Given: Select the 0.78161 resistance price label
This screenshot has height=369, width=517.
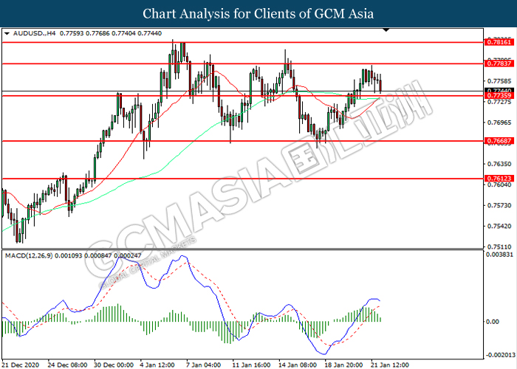Looking at the screenshot, I should (499, 42).
